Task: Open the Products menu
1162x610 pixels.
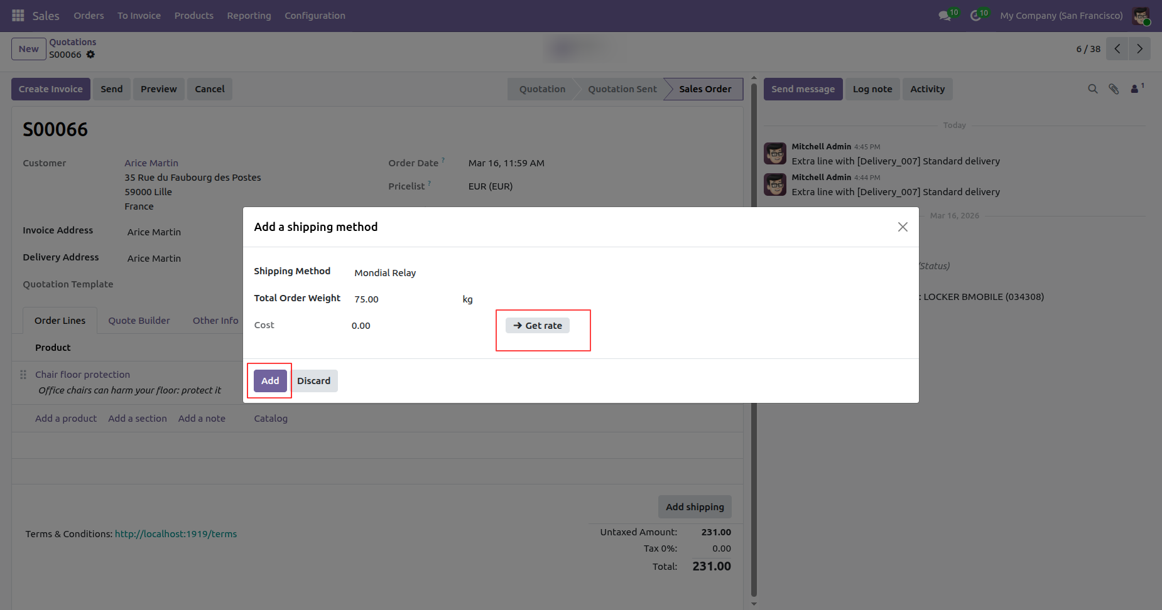Action: pos(194,16)
